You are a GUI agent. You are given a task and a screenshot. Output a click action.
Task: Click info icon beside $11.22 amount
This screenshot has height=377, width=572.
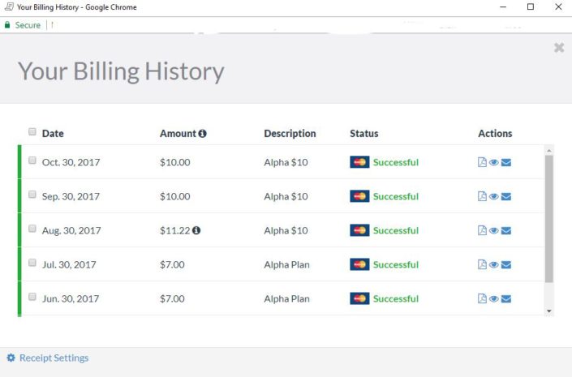point(196,230)
